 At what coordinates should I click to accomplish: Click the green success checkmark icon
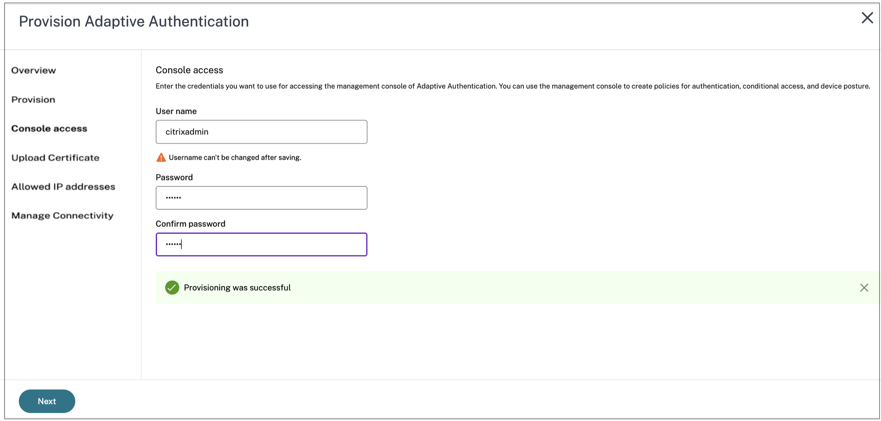pos(172,288)
